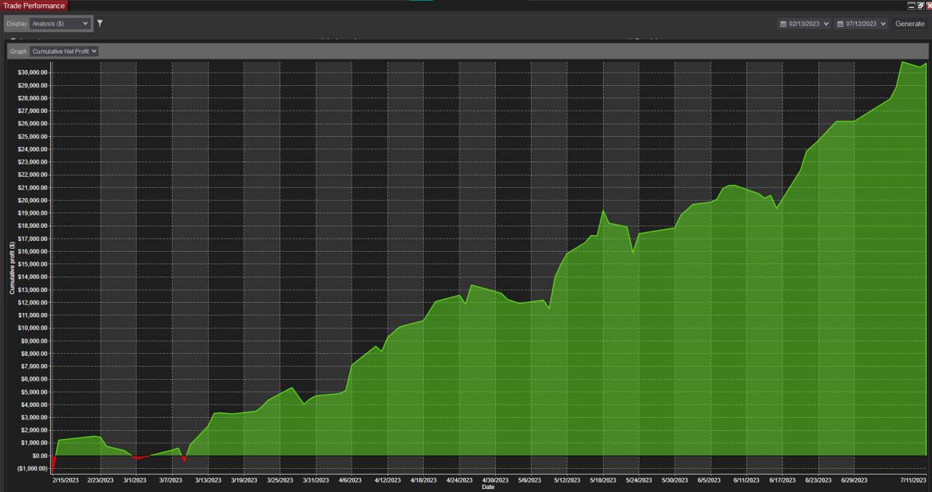Click the profit spike peak near 5/18/2023
This screenshot has width=932, height=492.
(x=604, y=211)
